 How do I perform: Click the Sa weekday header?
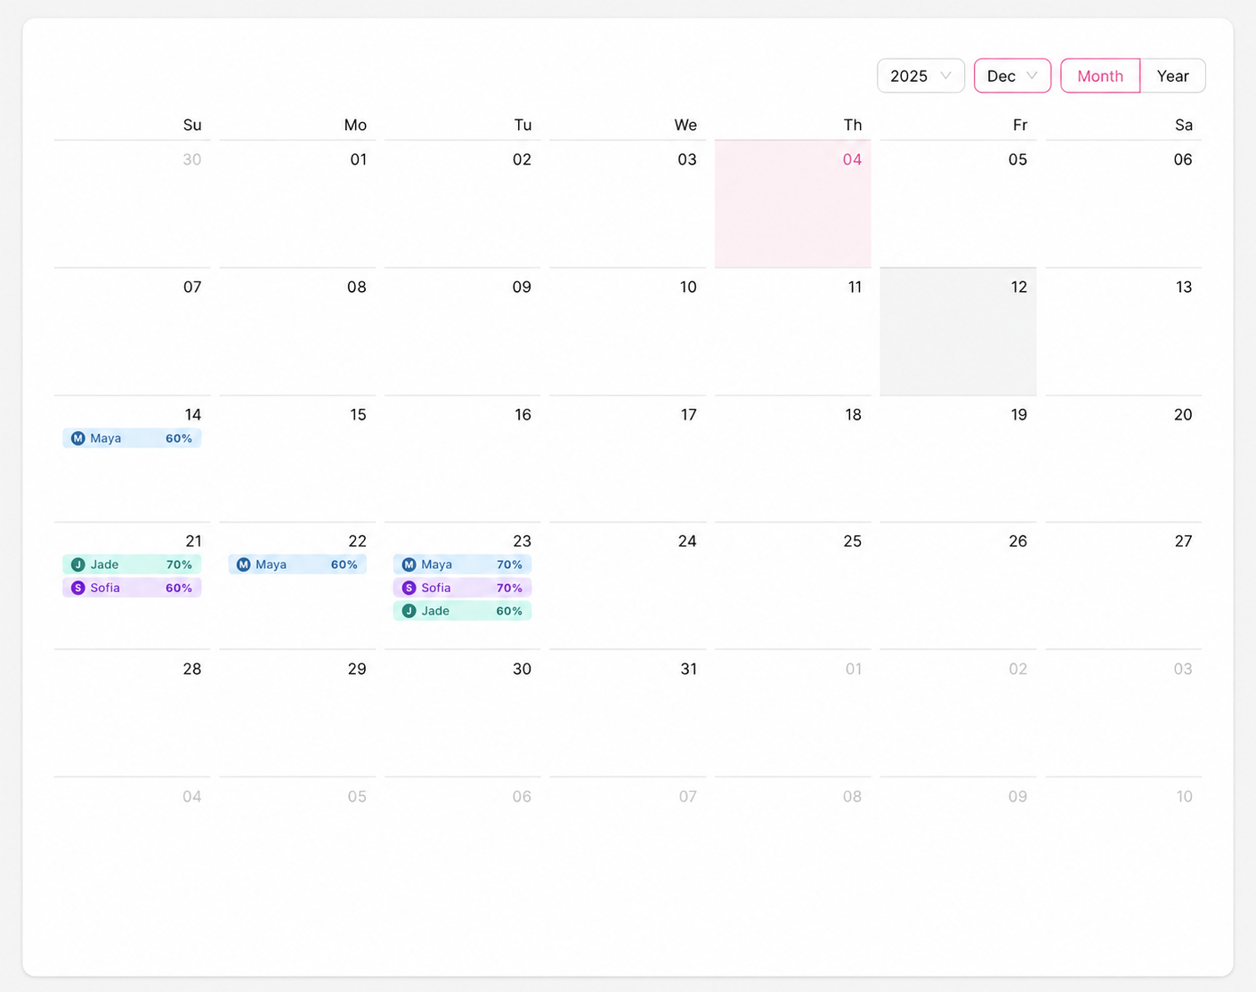point(1184,125)
